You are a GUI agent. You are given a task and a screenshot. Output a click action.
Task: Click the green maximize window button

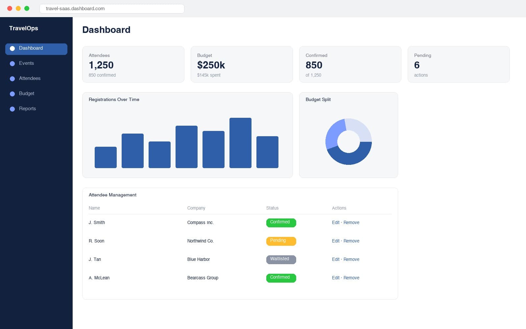pyautogui.click(x=27, y=9)
